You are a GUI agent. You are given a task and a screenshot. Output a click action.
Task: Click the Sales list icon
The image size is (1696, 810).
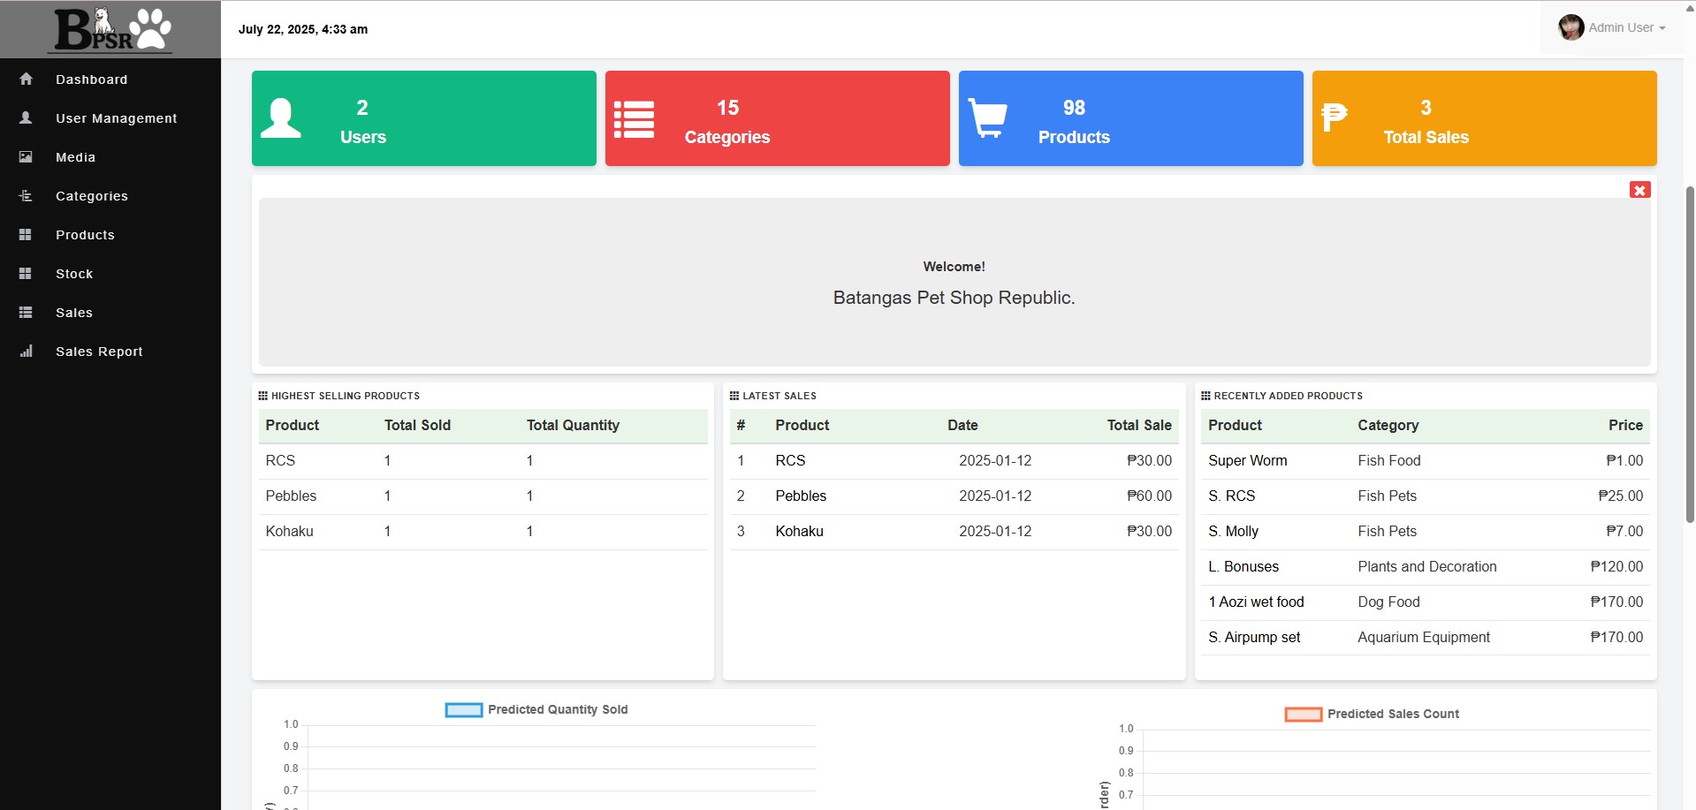pos(26,313)
